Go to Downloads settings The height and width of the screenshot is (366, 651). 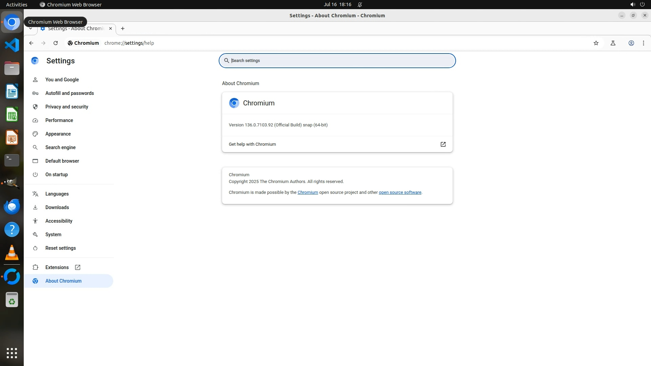(x=57, y=207)
